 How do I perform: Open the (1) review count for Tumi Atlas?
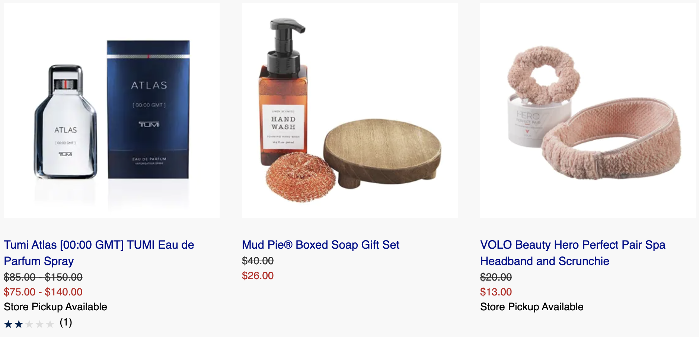(x=66, y=322)
